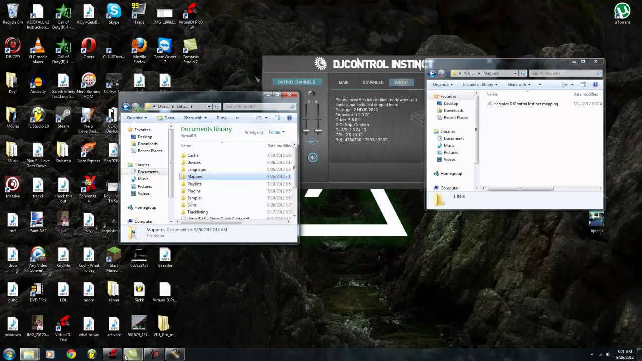The height and width of the screenshot is (361, 642).
Task: Go back in Mappers explorer window
Action: point(432,73)
